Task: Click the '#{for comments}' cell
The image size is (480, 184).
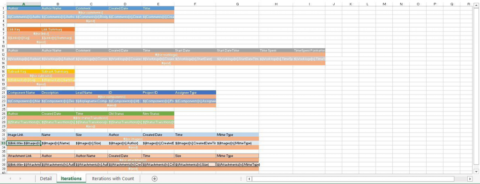Action: point(90,13)
